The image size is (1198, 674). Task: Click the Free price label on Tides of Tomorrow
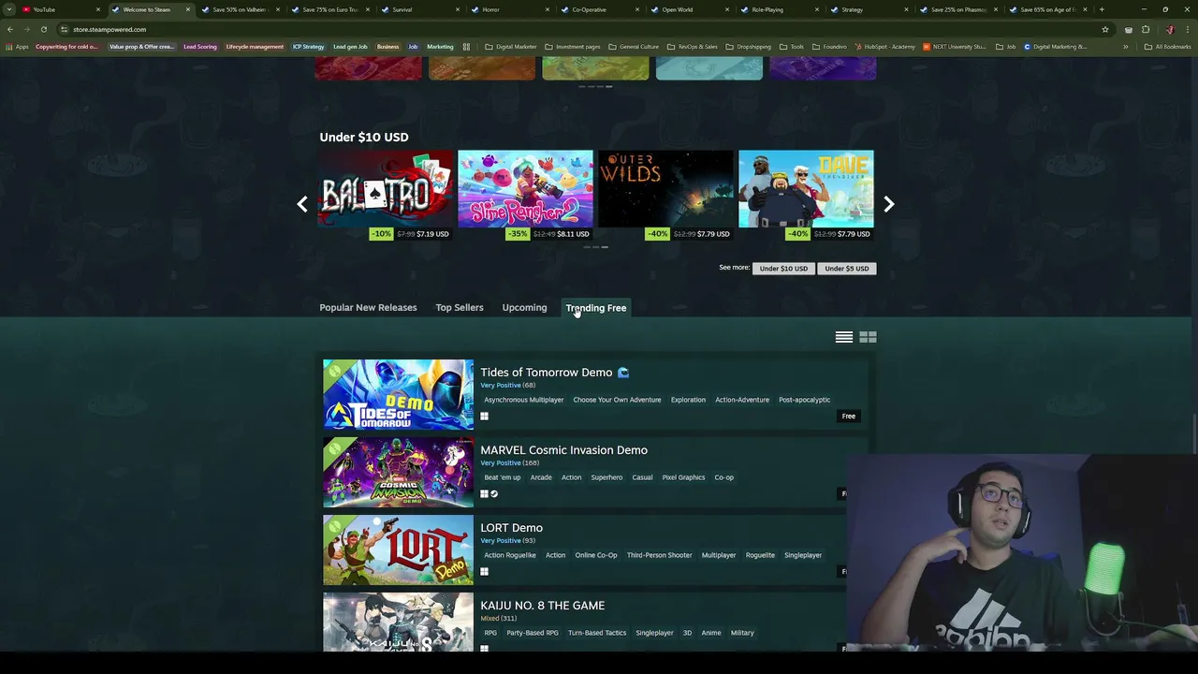pyautogui.click(x=849, y=416)
